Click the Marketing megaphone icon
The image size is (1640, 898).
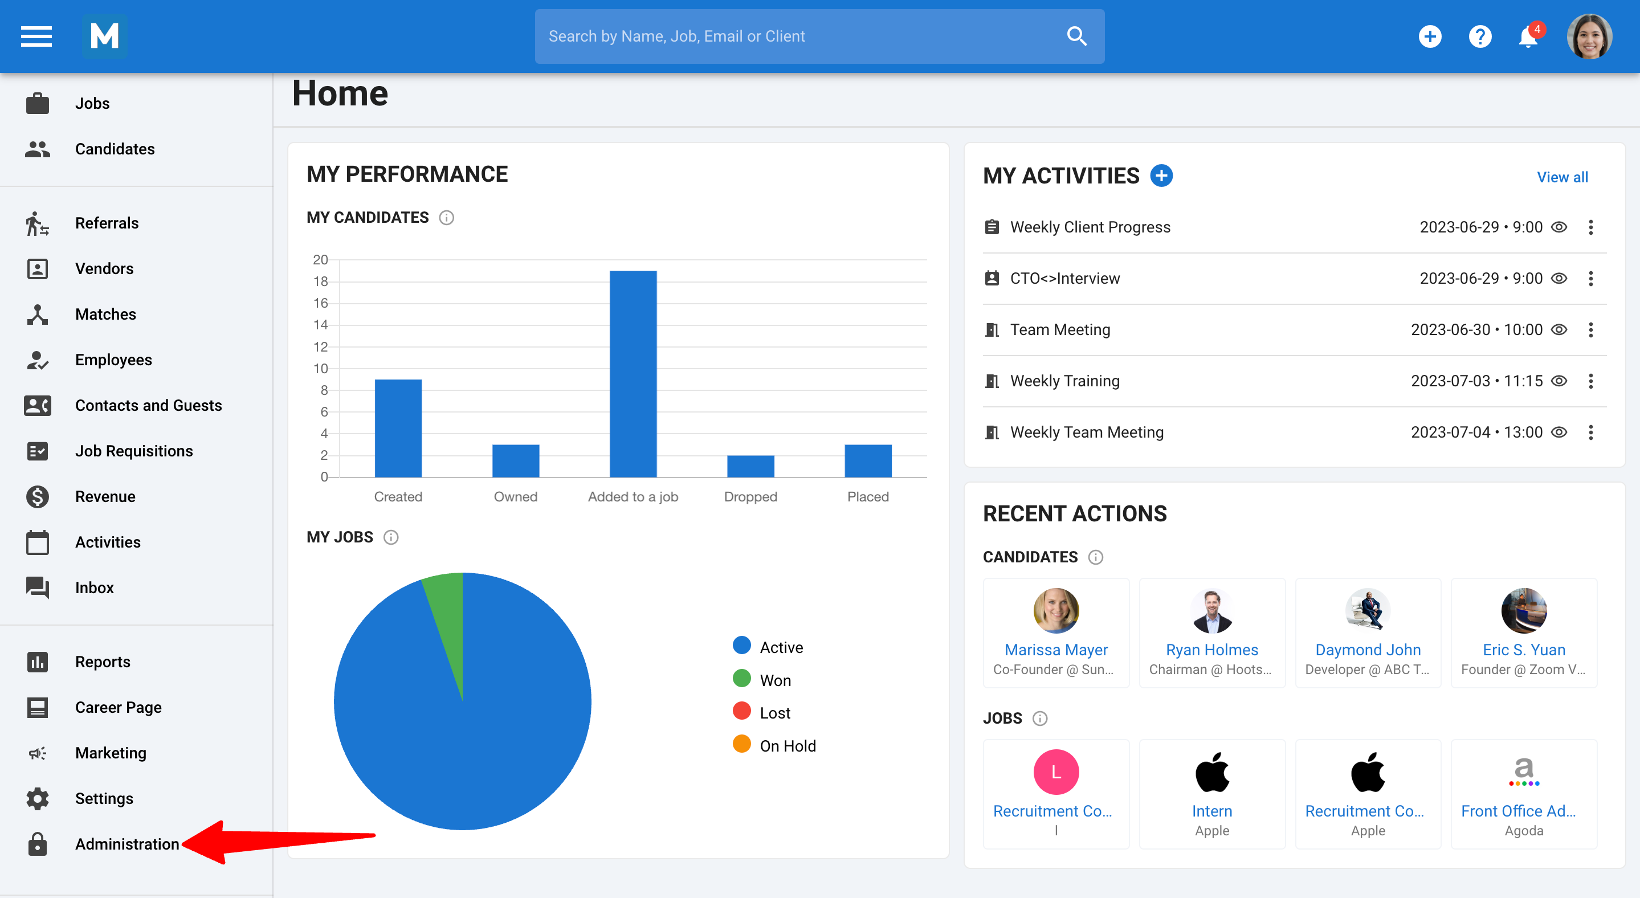38,753
